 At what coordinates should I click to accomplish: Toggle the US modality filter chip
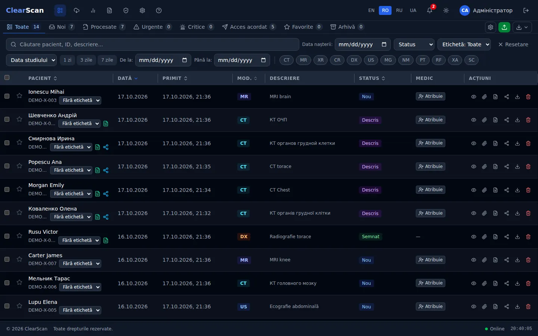(x=371, y=60)
